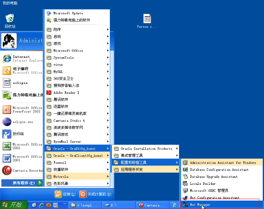Expand the quick launch overflow chevron

coord(65,204)
